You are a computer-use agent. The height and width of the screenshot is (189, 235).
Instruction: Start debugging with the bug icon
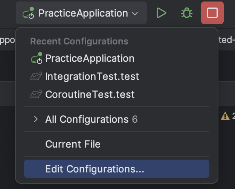click(186, 13)
